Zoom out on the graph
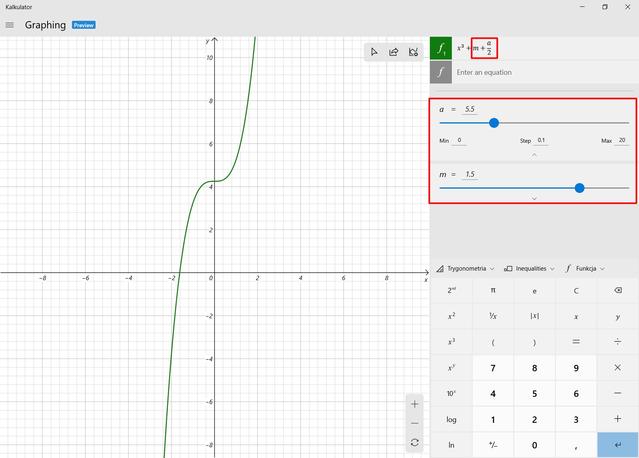Image resolution: width=639 pixels, height=458 pixels. [x=415, y=423]
